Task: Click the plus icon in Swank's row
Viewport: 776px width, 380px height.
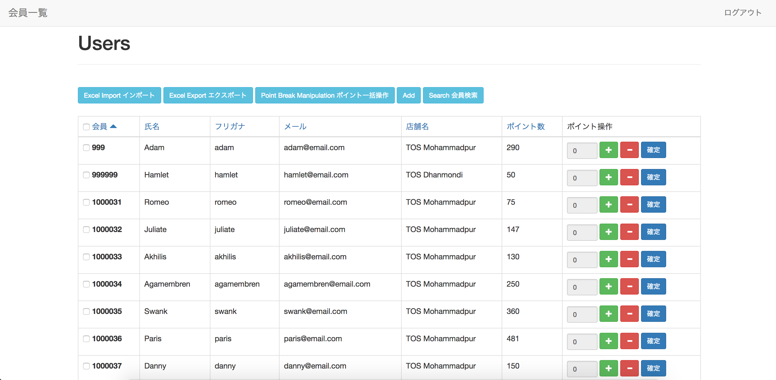Action: (x=609, y=314)
